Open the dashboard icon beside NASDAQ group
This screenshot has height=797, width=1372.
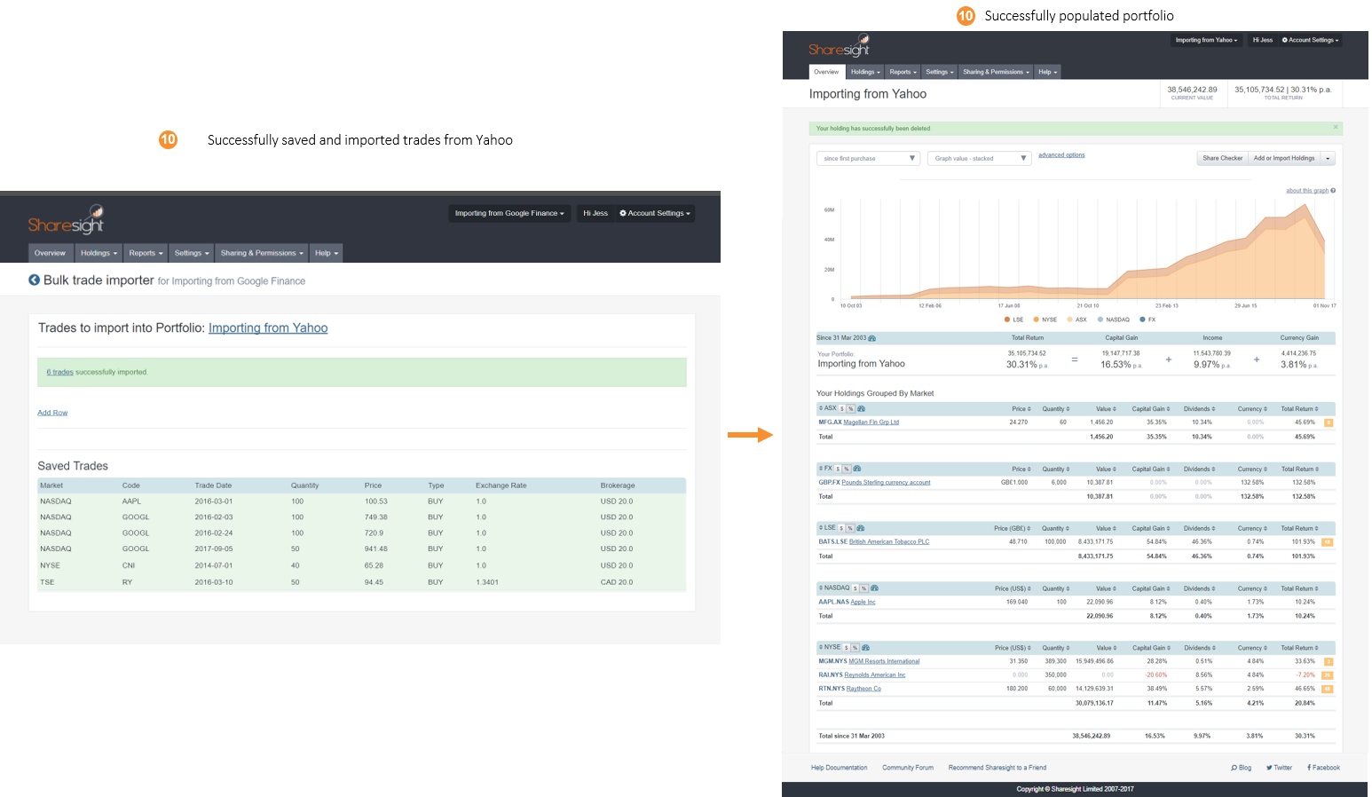tap(874, 588)
